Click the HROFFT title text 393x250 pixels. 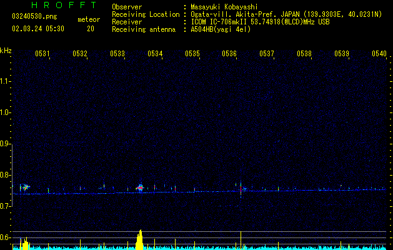64,5
